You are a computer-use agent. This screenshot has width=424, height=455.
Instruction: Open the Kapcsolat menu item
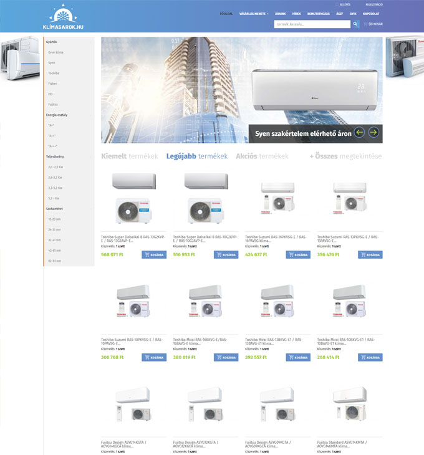(x=371, y=14)
